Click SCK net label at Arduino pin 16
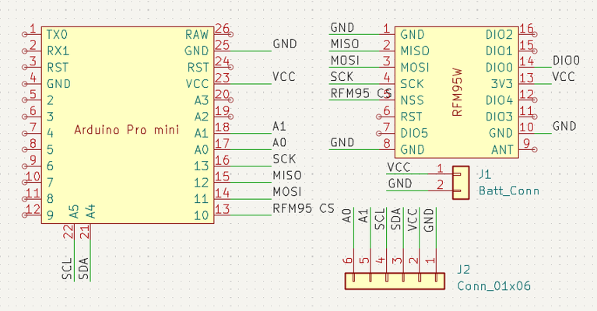 (284, 159)
